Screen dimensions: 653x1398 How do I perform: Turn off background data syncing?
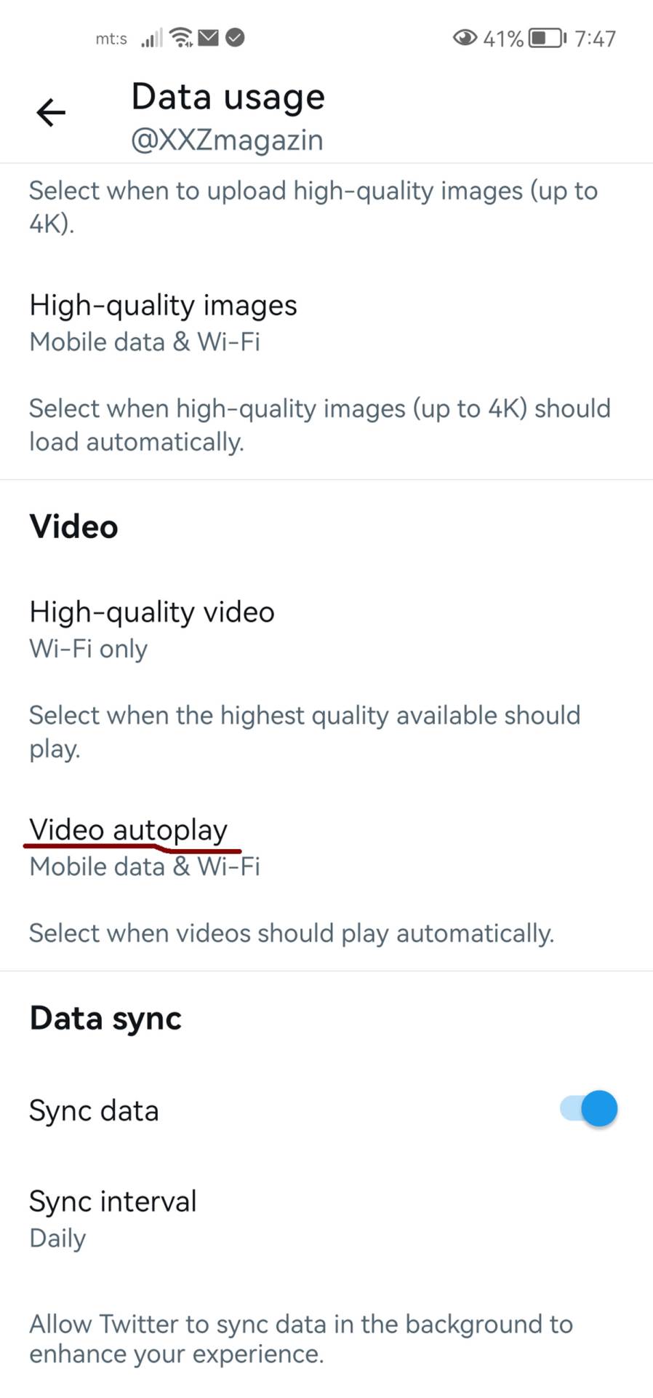(x=585, y=1108)
